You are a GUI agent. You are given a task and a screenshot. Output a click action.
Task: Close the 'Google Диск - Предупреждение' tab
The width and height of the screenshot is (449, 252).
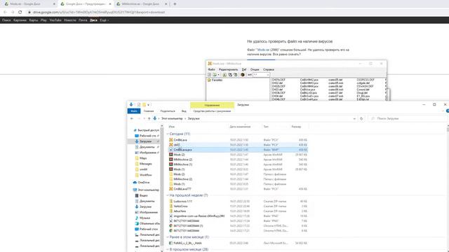point(110,4)
